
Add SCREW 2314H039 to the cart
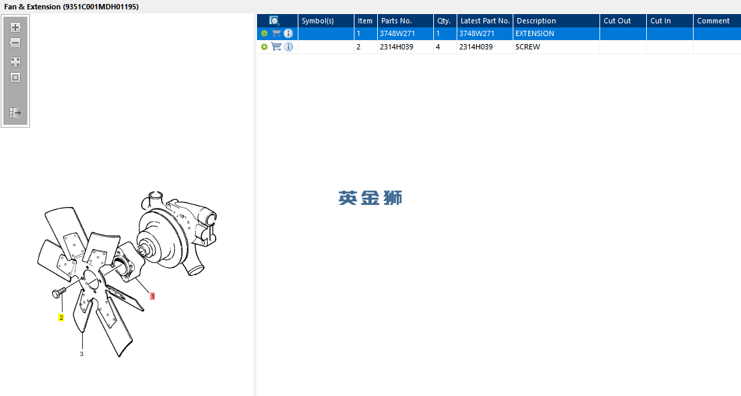tap(276, 47)
